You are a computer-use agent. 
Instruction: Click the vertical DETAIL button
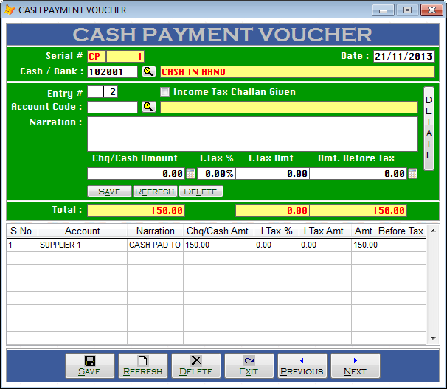[x=429, y=128]
